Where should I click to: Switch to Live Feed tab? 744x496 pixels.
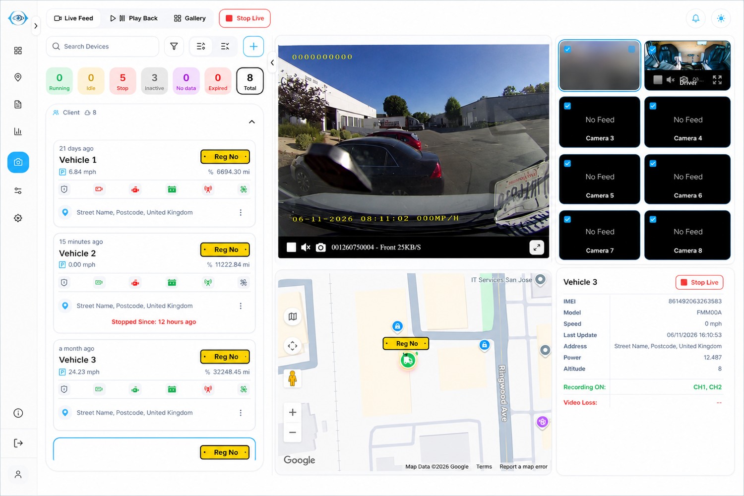tap(73, 18)
